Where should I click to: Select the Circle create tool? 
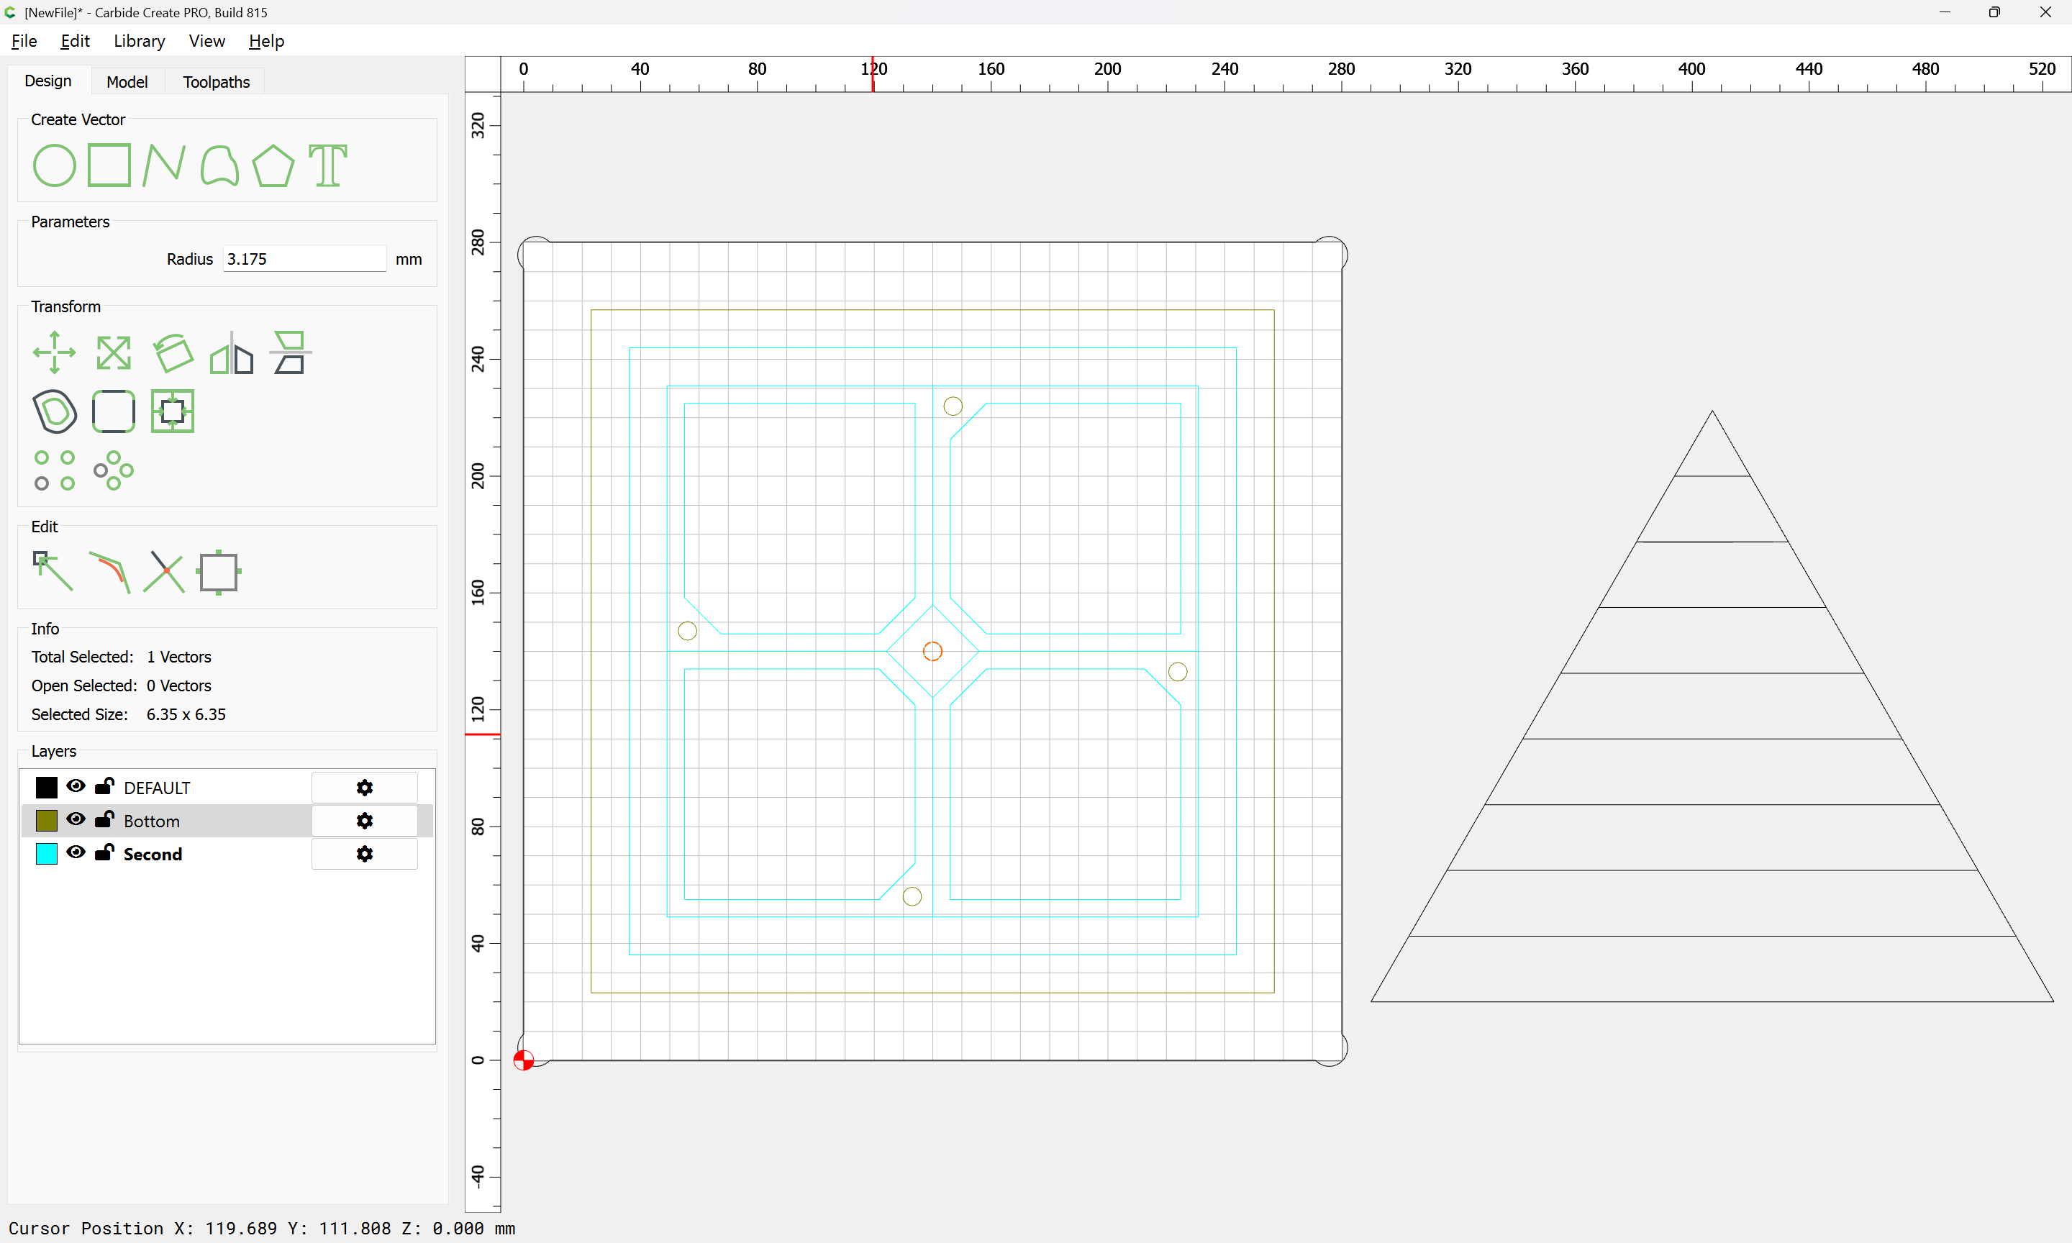pos(55,165)
